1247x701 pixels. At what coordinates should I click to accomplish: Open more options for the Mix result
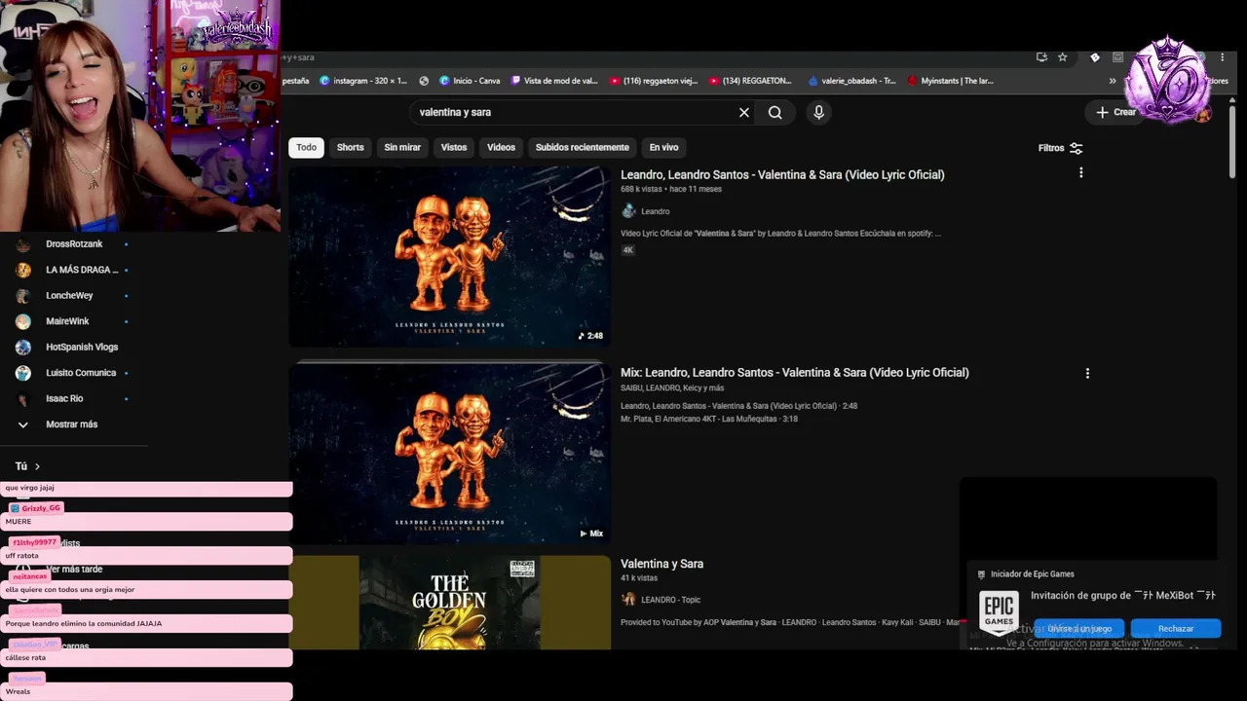pyautogui.click(x=1087, y=373)
